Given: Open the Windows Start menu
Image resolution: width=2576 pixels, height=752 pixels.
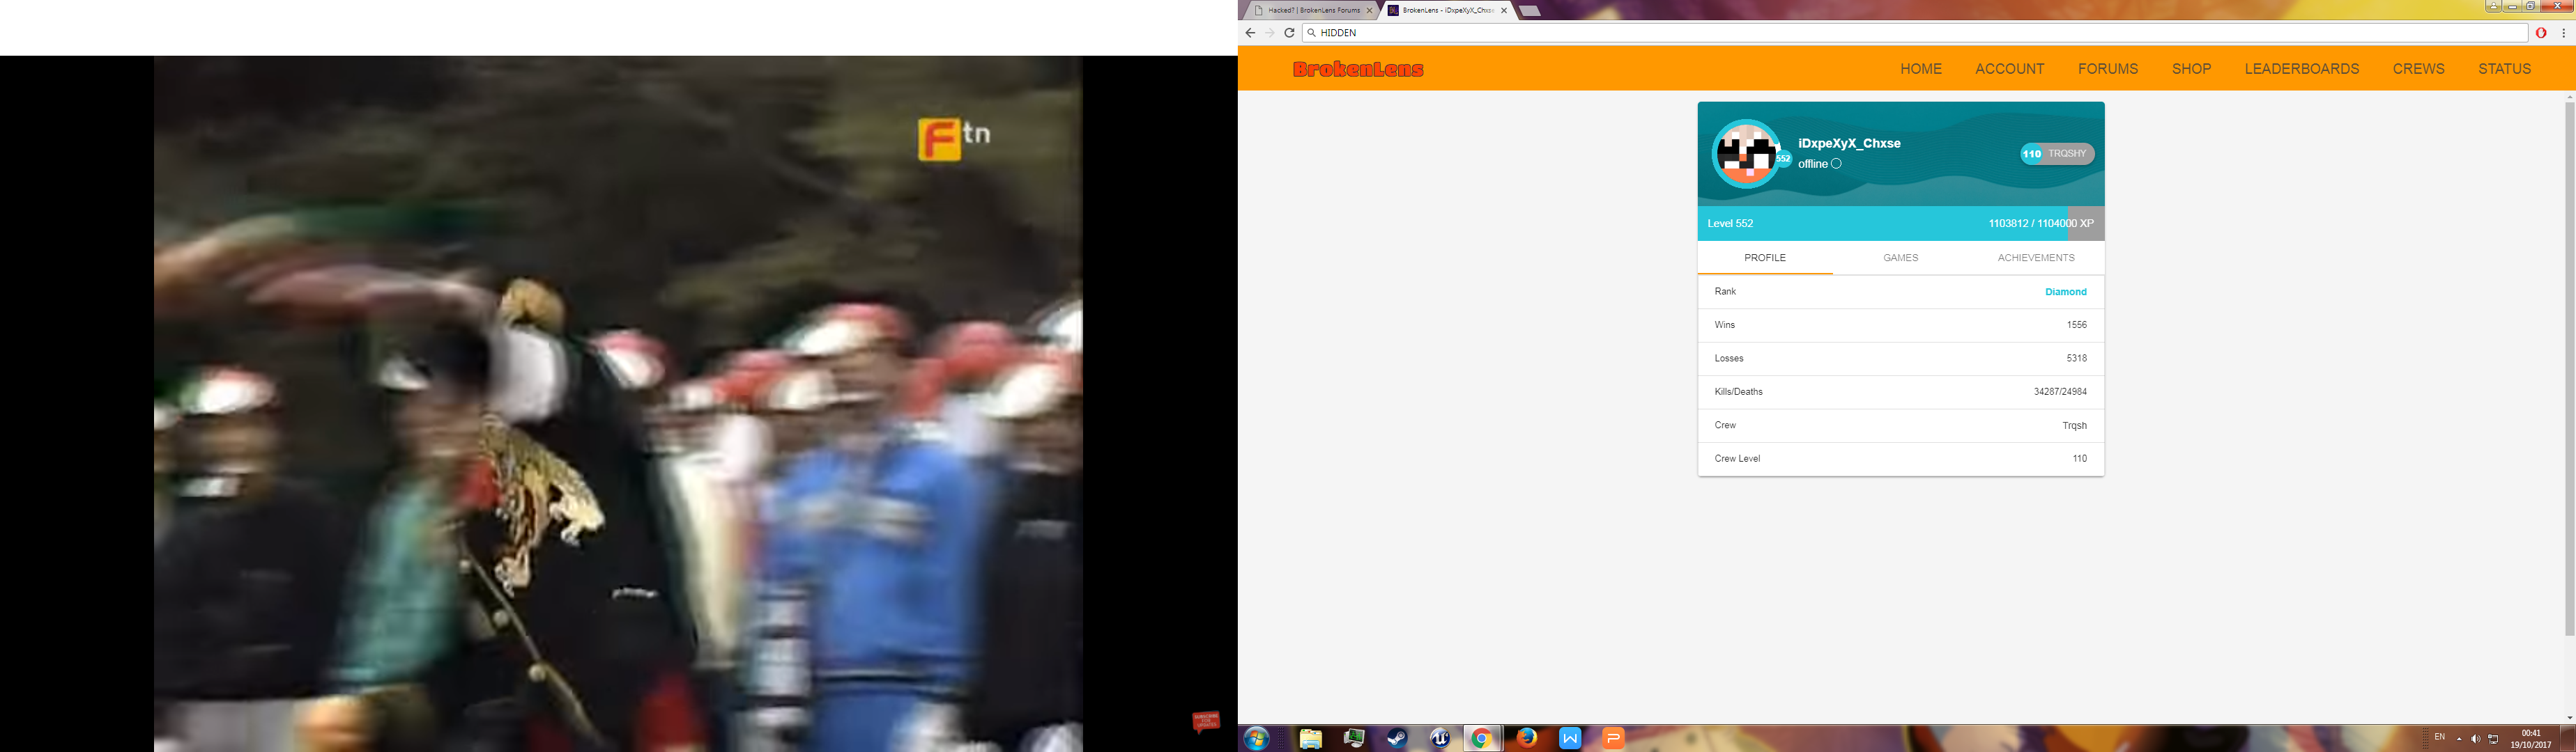Looking at the screenshot, I should coord(1256,739).
